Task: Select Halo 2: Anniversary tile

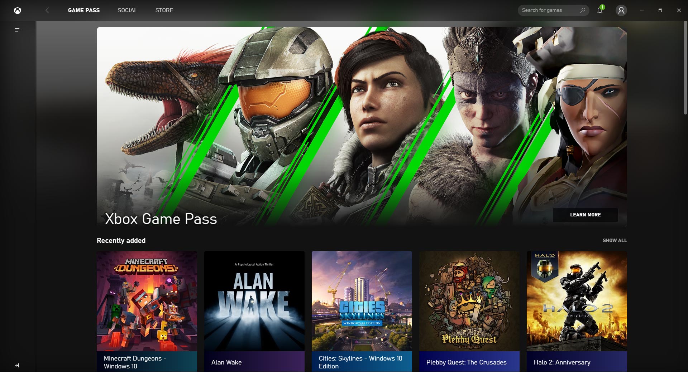Action: 577,311
